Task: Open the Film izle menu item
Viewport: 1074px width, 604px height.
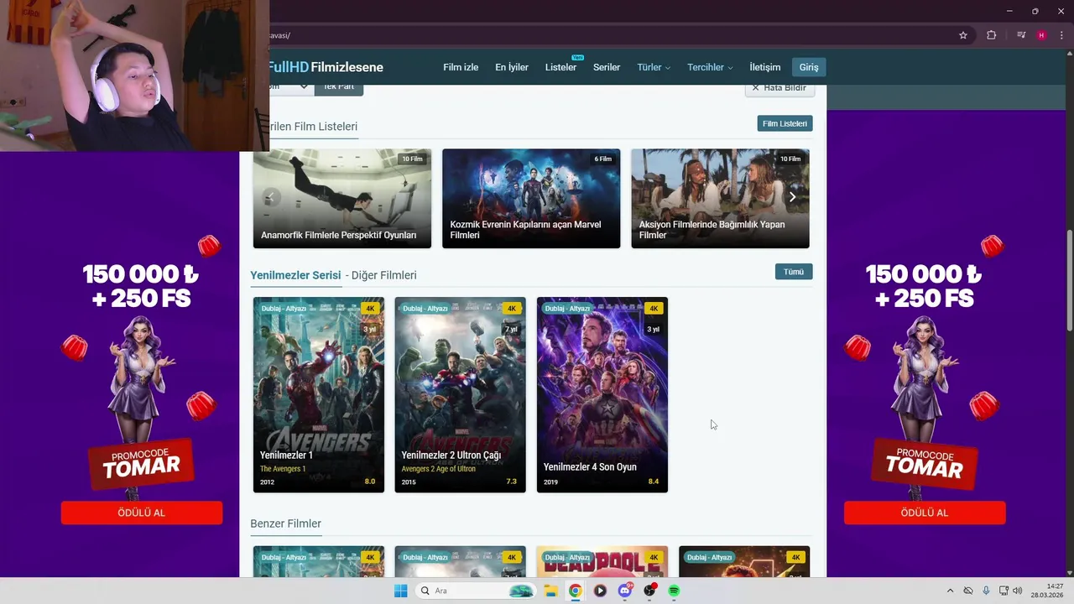Action: pos(461,67)
